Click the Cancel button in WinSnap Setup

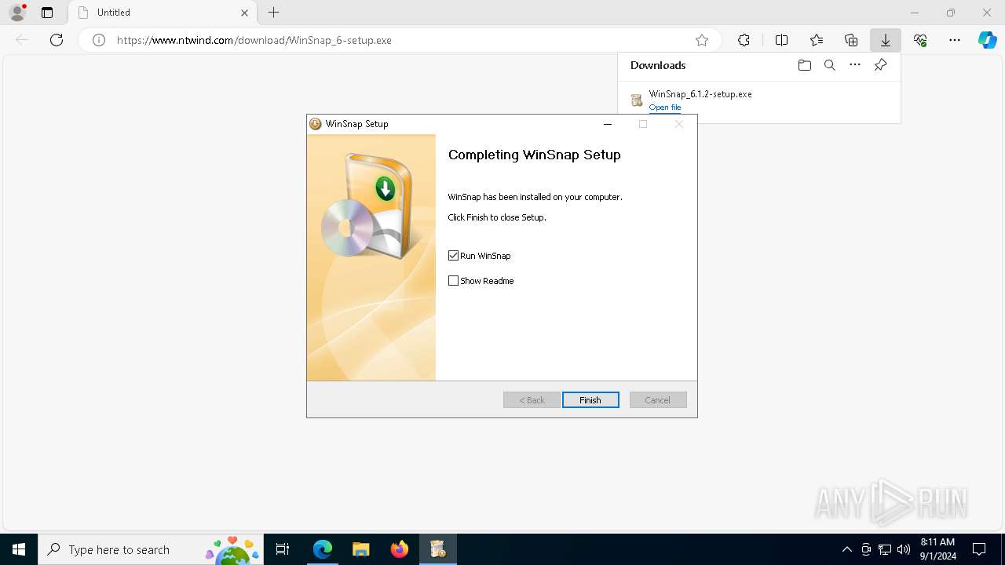pos(658,400)
